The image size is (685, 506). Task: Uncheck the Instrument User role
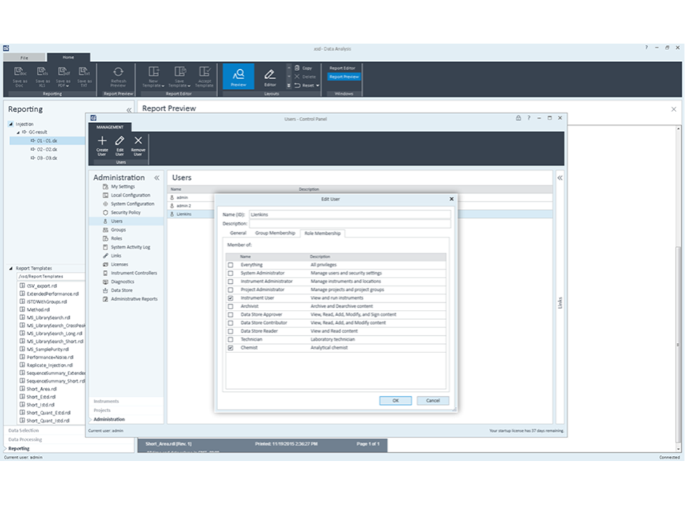click(x=231, y=298)
